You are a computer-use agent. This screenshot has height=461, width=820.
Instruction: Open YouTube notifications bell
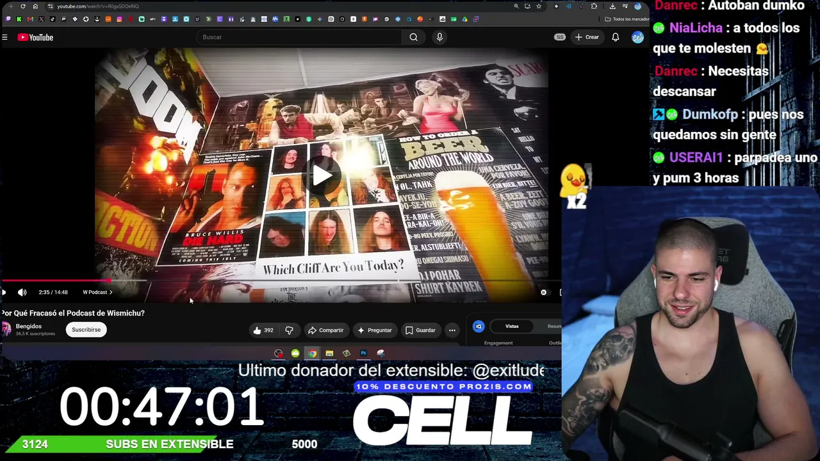coord(616,37)
